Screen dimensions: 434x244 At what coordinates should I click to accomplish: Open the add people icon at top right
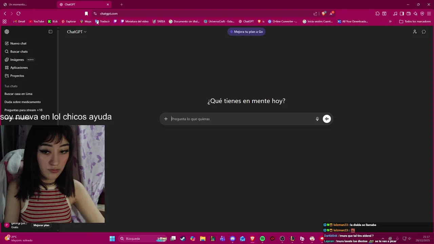pyautogui.click(x=415, y=32)
